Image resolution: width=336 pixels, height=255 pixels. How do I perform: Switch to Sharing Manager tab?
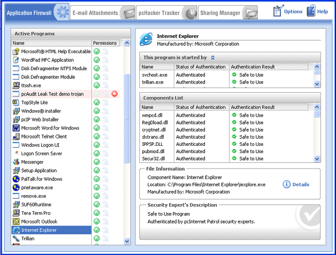click(x=228, y=13)
